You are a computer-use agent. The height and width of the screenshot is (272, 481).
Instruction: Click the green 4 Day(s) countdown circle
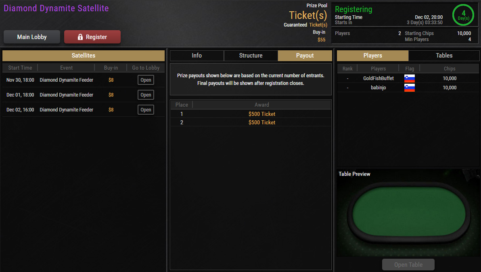click(x=463, y=14)
